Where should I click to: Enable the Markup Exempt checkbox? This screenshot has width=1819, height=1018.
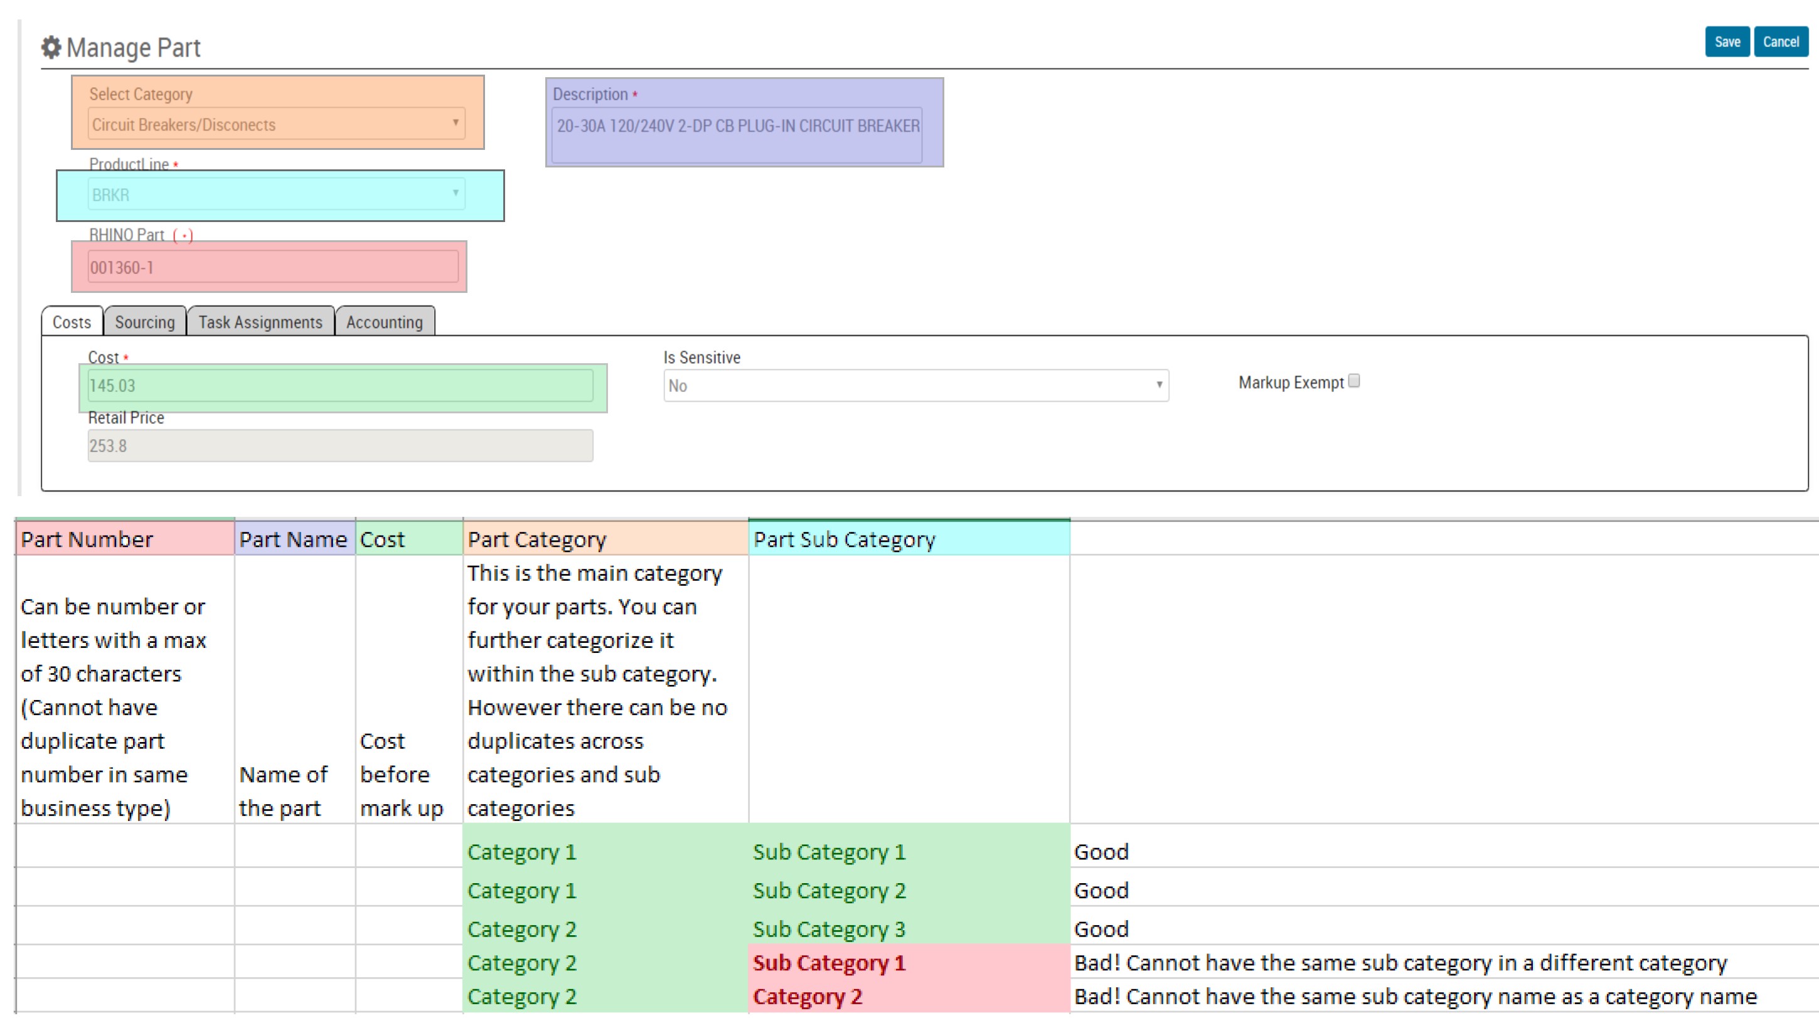click(1353, 381)
